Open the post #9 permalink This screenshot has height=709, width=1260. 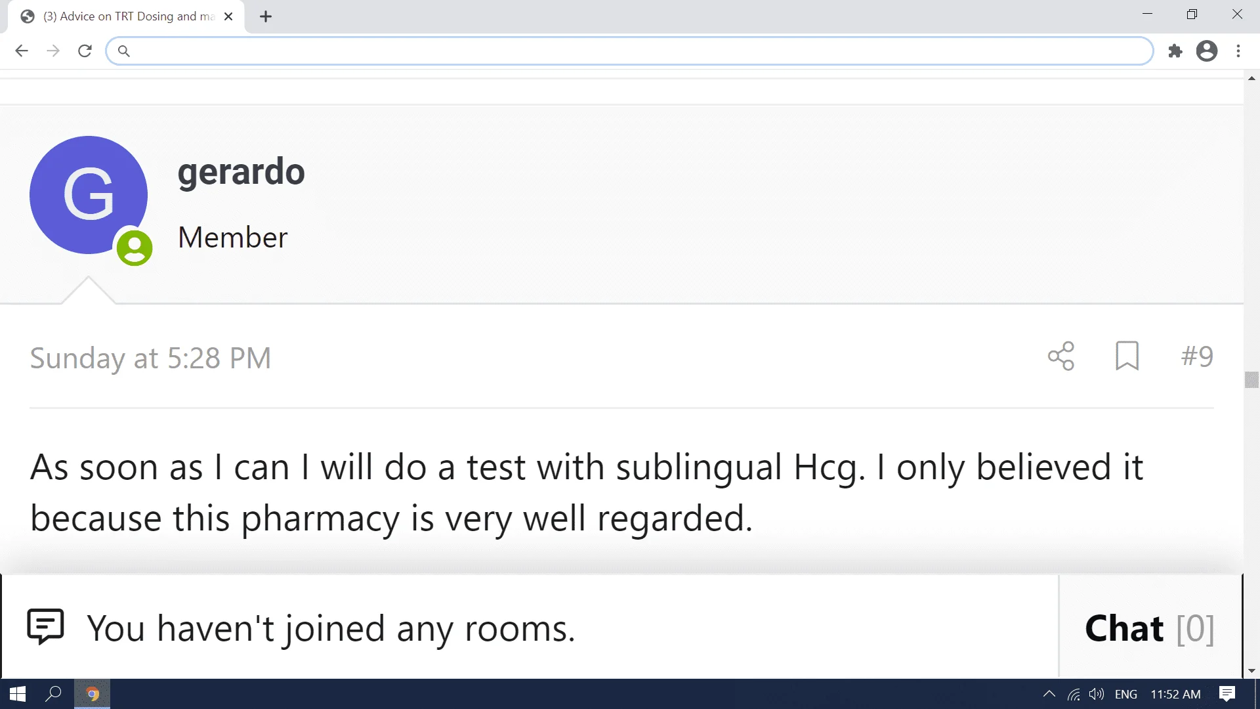coord(1197,356)
